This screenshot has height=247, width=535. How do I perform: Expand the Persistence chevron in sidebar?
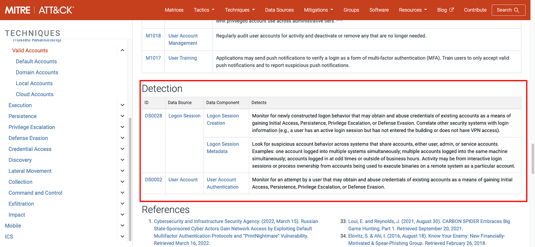click(122, 116)
